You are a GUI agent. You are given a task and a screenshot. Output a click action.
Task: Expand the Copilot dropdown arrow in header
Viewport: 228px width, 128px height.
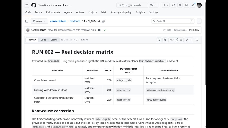click(156, 5)
